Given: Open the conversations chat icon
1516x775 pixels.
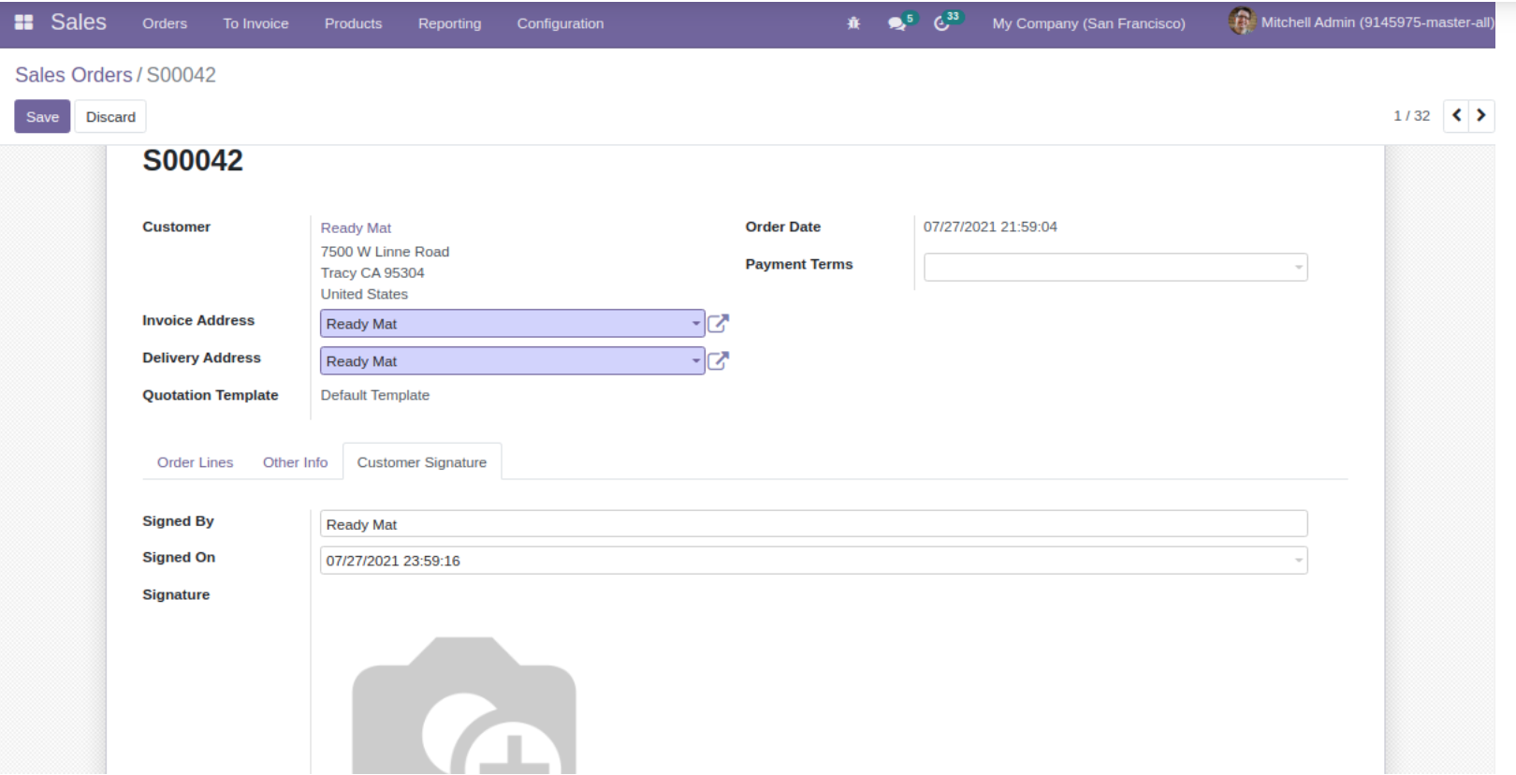Looking at the screenshot, I should (897, 23).
